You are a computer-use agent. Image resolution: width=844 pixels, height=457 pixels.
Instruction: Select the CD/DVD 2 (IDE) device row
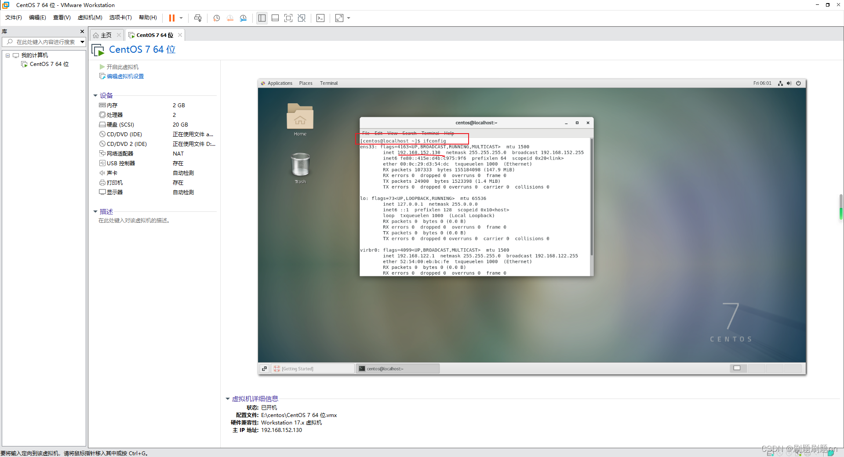(157, 144)
